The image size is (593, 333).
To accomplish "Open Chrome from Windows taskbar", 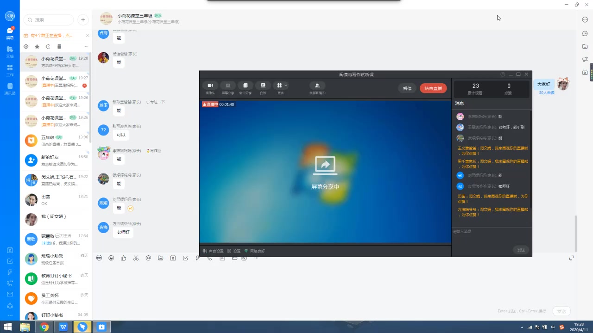I will coord(44,327).
